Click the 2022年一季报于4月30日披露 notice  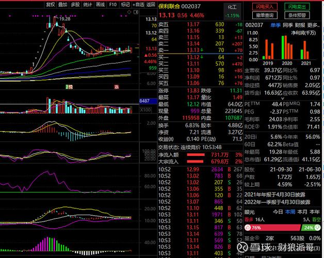(277, 202)
